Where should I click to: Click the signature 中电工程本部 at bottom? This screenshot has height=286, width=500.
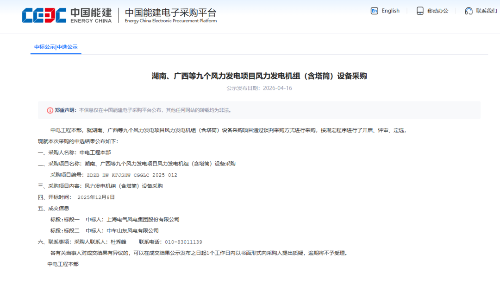point(63,264)
